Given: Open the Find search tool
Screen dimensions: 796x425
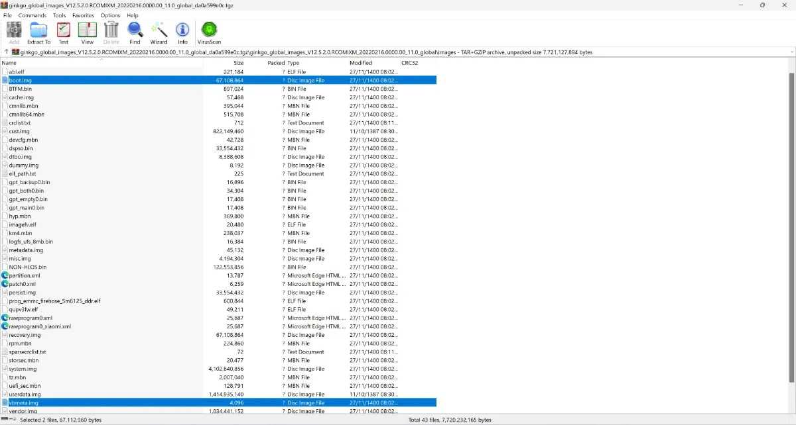Looking at the screenshot, I should 135,32.
